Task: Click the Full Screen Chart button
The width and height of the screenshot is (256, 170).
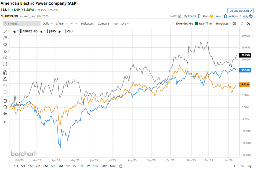Action: tap(240, 11)
